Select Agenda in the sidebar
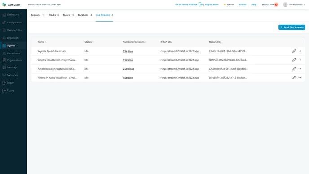 (x=13, y=45)
